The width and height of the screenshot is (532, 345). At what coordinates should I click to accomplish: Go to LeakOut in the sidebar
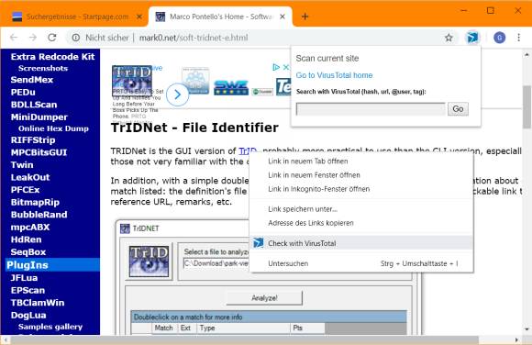(30, 177)
